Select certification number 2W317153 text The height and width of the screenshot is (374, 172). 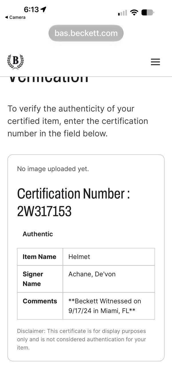coord(44,212)
